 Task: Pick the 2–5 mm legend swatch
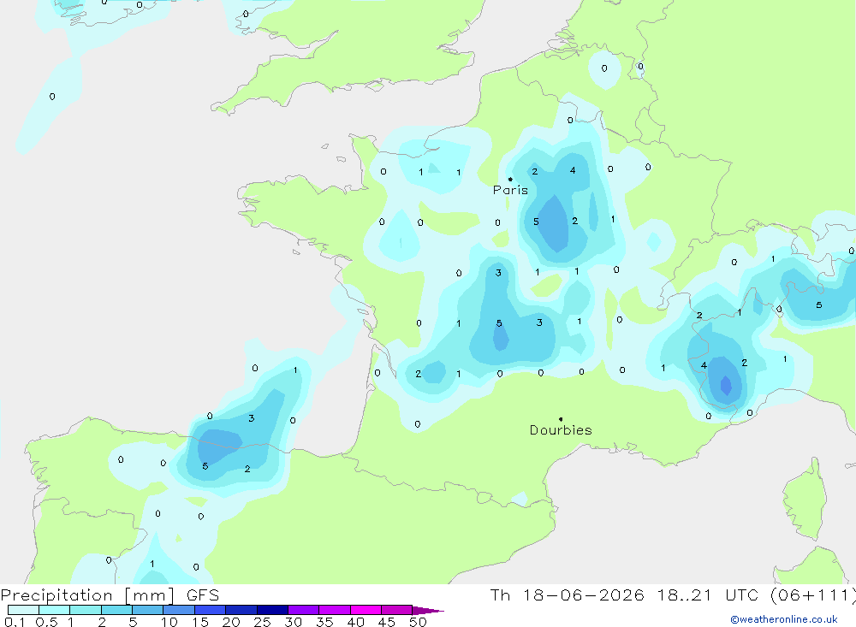(116, 610)
